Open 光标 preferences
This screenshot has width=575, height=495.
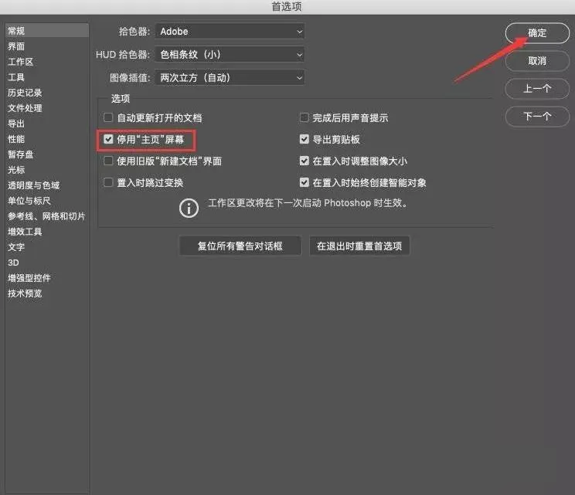click(16, 170)
